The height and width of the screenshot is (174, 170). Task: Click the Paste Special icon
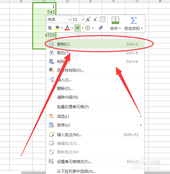point(52,70)
